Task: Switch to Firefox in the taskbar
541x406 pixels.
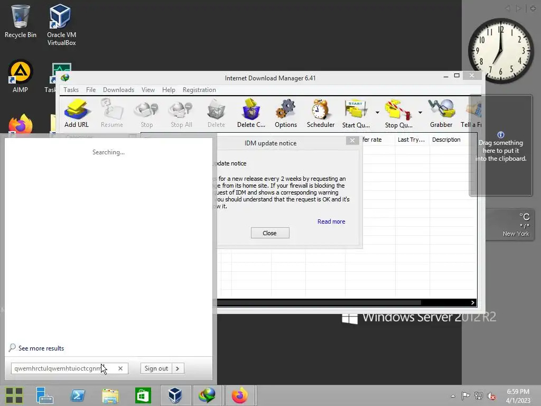Action: (x=240, y=395)
